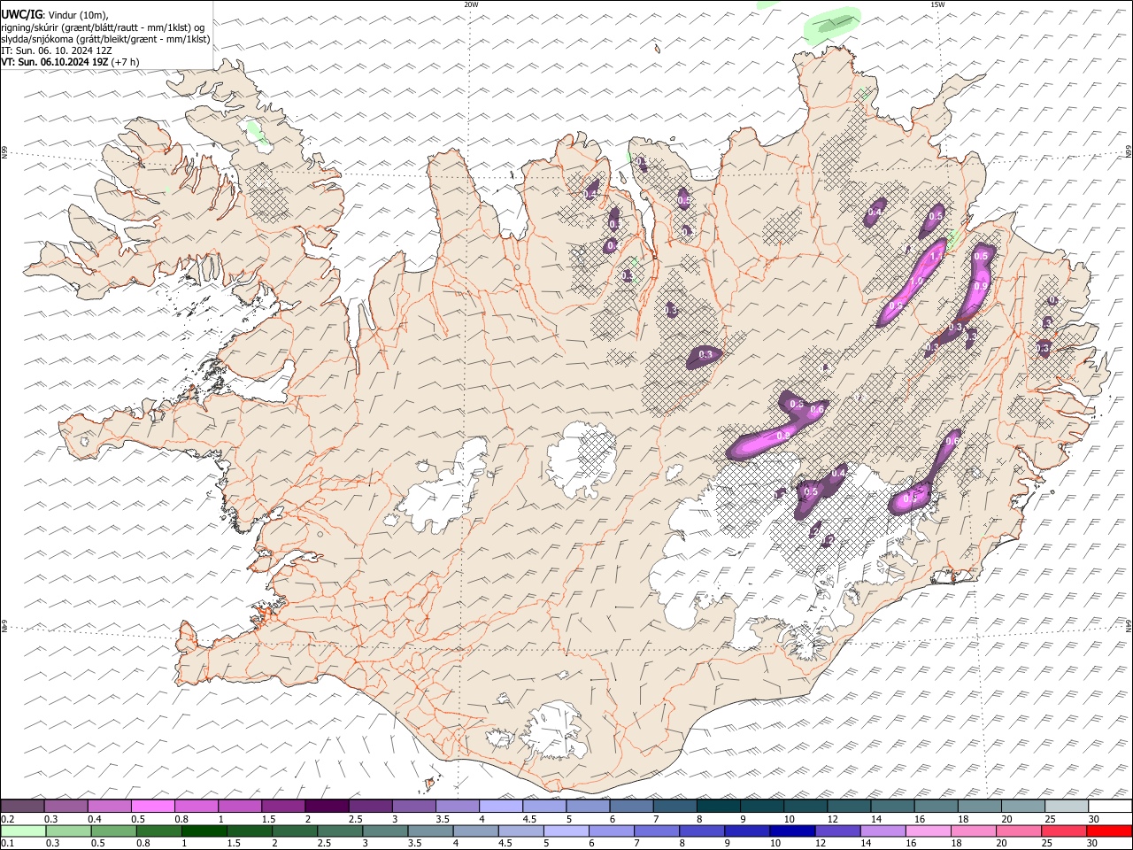Select upper-row dark teal swatch between 8 and 9
This screenshot has width=1133, height=850.
coord(719,806)
